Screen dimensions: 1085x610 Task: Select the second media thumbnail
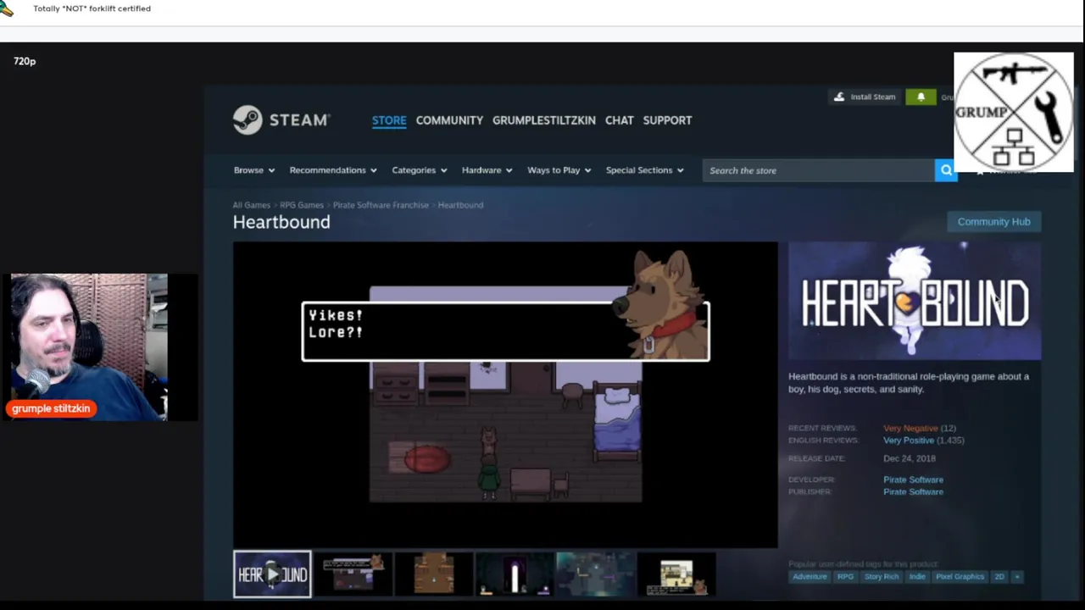click(353, 574)
